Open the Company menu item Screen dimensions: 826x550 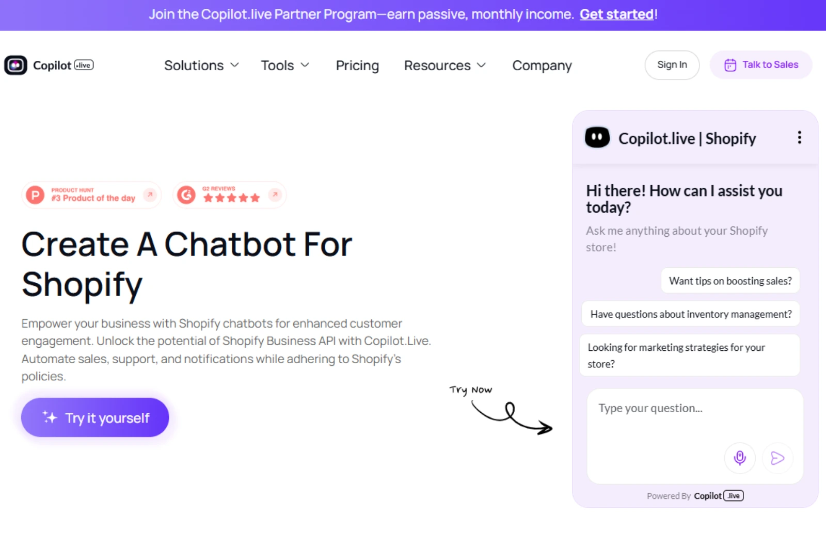pyautogui.click(x=542, y=65)
